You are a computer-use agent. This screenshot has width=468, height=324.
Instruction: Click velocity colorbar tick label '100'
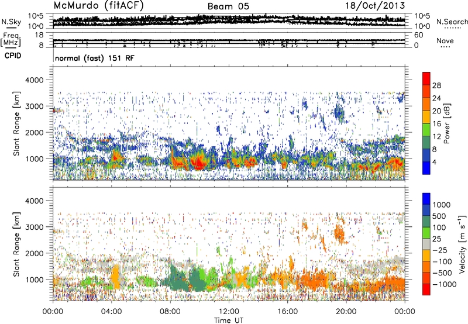click(x=439, y=228)
